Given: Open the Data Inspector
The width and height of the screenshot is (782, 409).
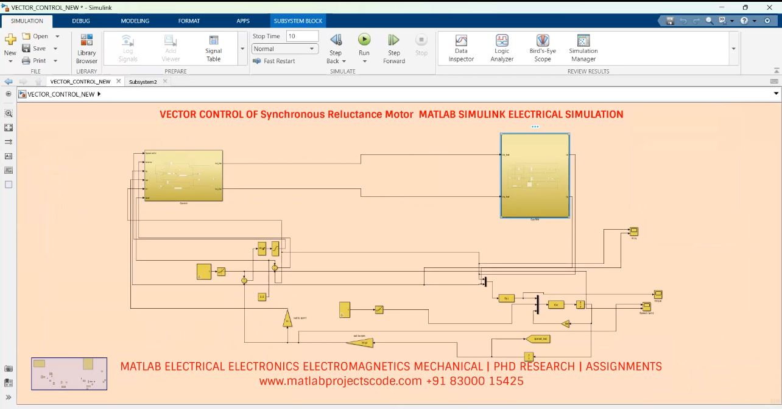Looking at the screenshot, I should coord(461,48).
